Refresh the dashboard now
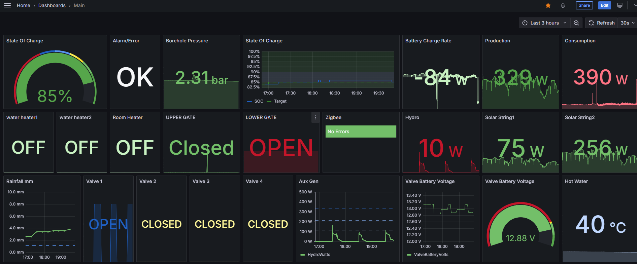Viewport: 637px width, 264px height. tap(602, 23)
